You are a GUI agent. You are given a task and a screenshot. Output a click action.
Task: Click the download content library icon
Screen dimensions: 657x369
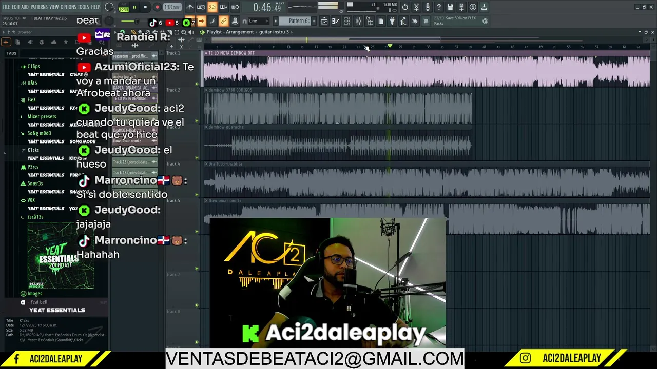tap(484, 7)
